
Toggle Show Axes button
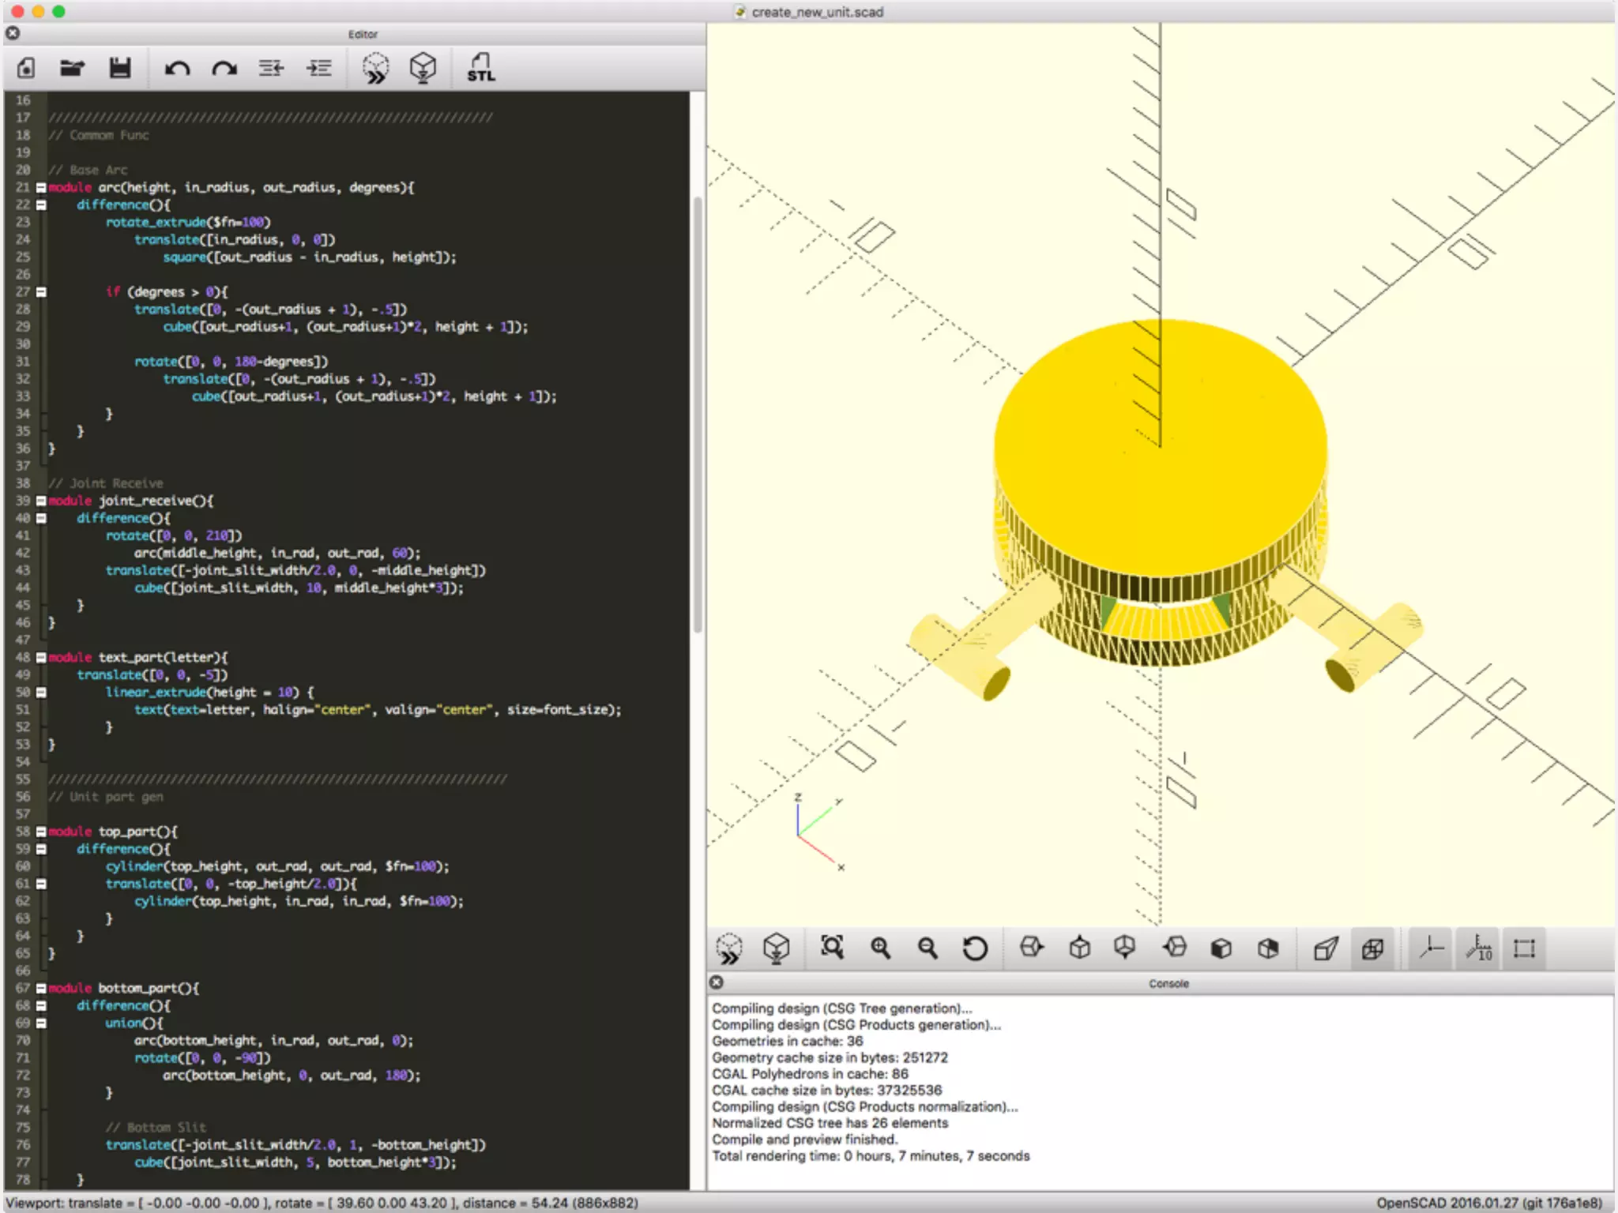point(1431,948)
